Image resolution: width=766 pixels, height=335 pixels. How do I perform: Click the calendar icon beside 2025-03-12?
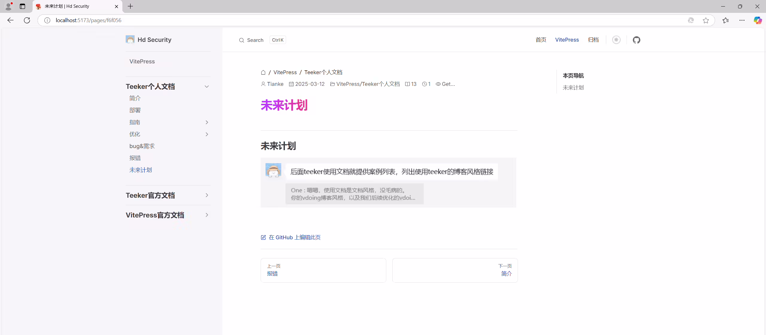pyautogui.click(x=291, y=84)
